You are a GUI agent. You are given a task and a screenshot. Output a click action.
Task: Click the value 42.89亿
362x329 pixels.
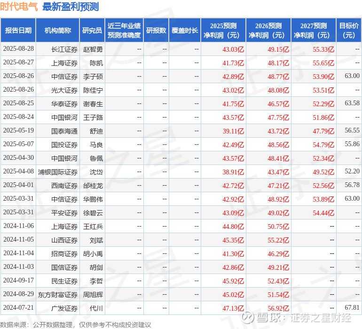pos(233,77)
